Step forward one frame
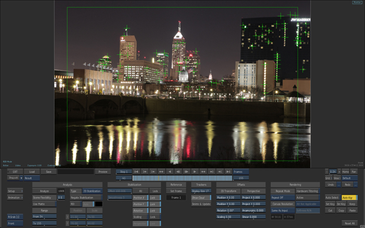 186,171
